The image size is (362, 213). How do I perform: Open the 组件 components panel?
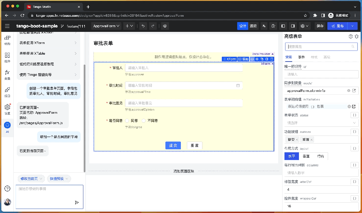coord(7,58)
